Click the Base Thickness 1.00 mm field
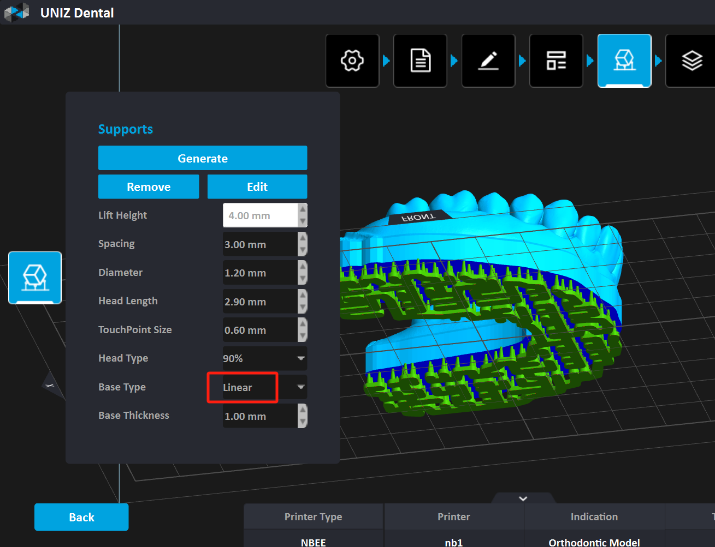The image size is (715, 547). [261, 416]
